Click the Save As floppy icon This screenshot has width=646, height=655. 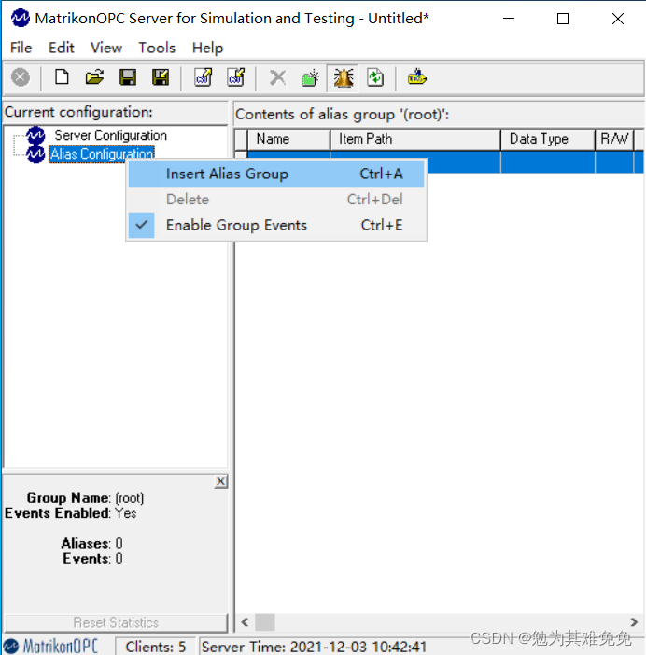coord(161,77)
